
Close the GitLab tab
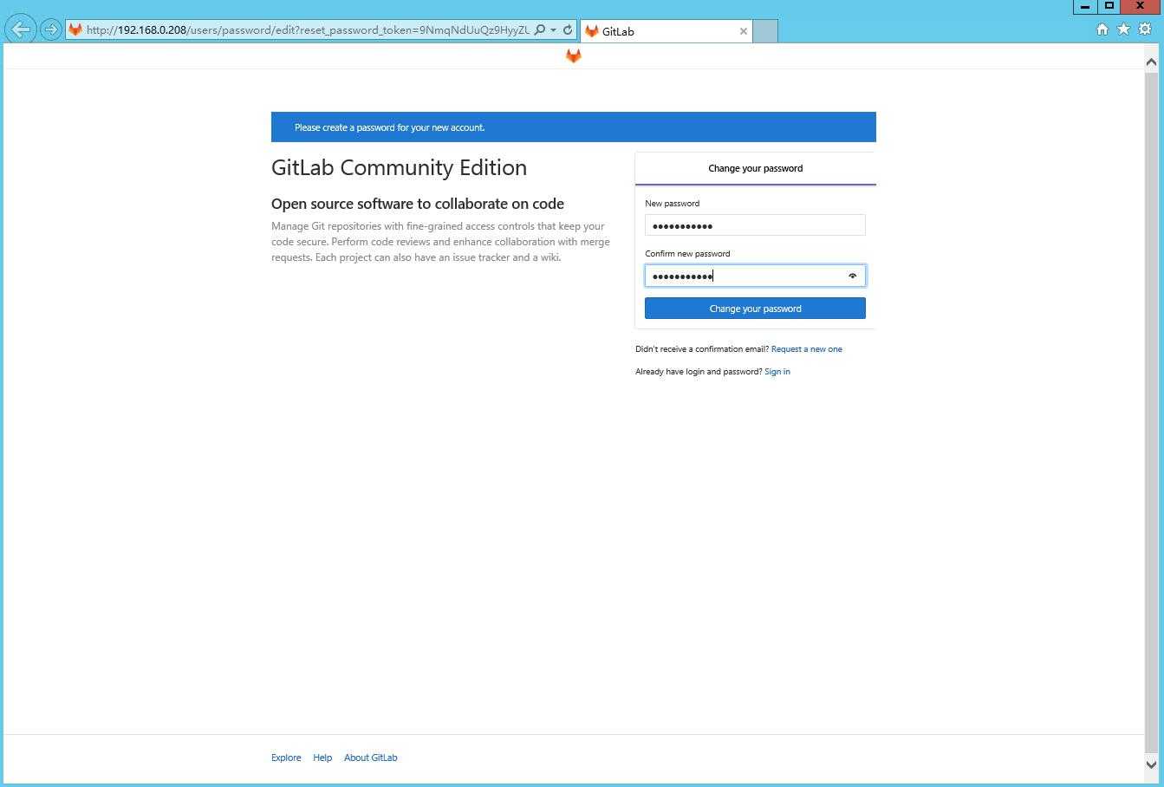click(x=743, y=31)
